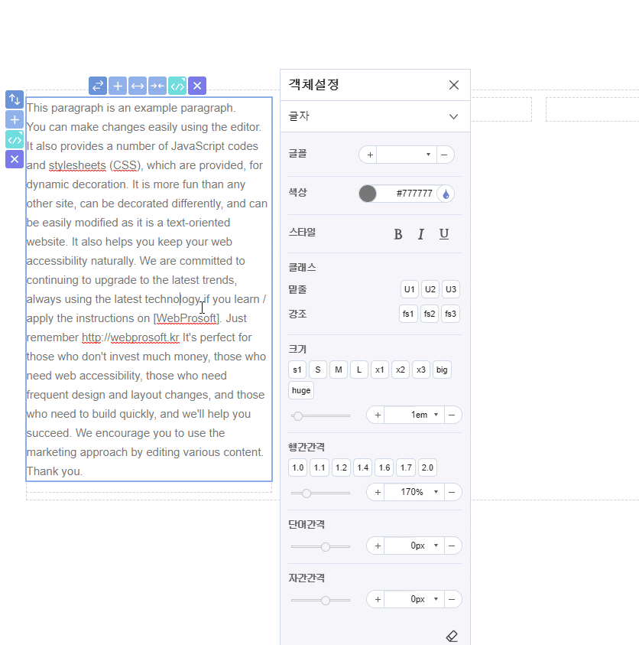Toggle underline text style
Image resolution: width=639 pixels, height=645 pixels.
[444, 234]
